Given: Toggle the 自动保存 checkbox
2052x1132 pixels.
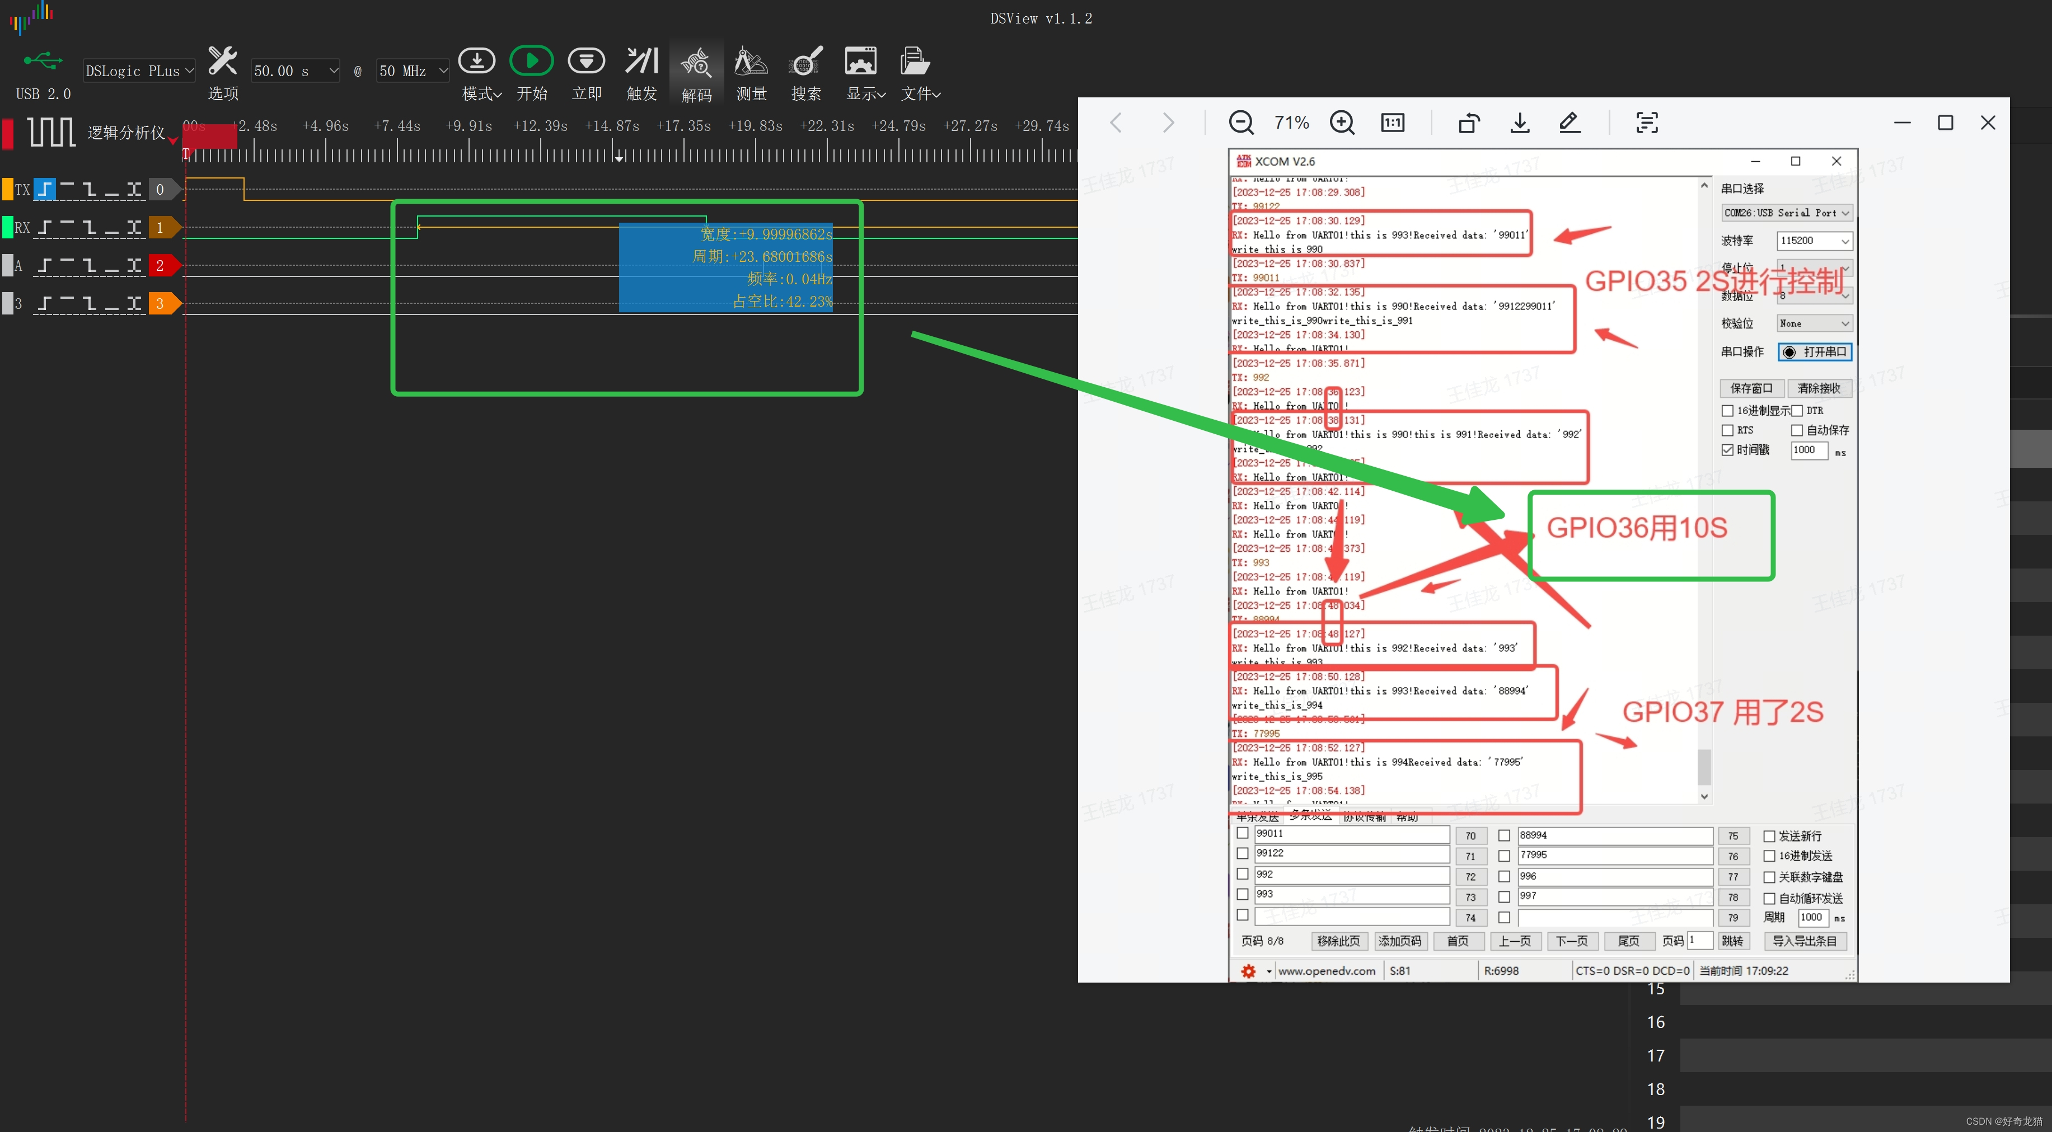Looking at the screenshot, I should click(1797, 431).
